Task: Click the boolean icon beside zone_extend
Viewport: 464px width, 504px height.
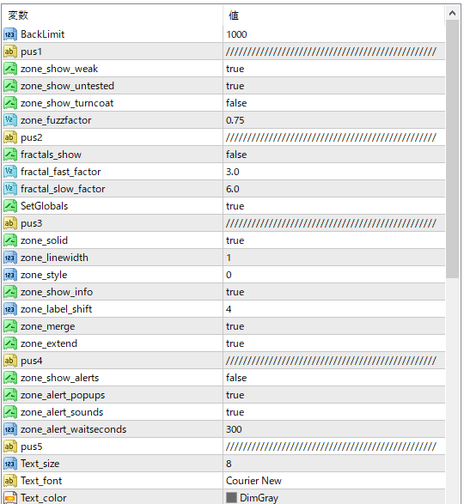Action: coord(10,343)
